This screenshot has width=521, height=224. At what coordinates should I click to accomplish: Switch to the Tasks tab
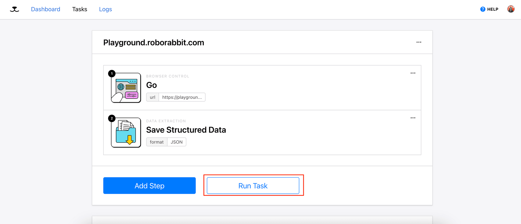click(80, 9)
